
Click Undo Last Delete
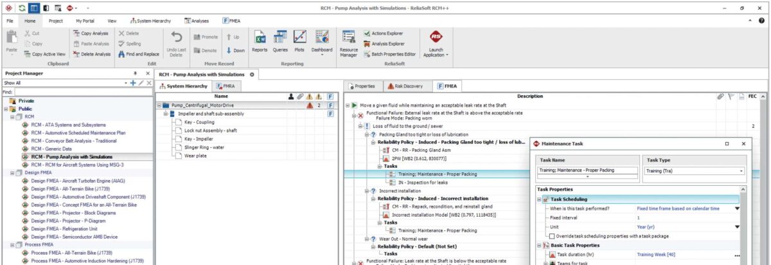(176, 44)
